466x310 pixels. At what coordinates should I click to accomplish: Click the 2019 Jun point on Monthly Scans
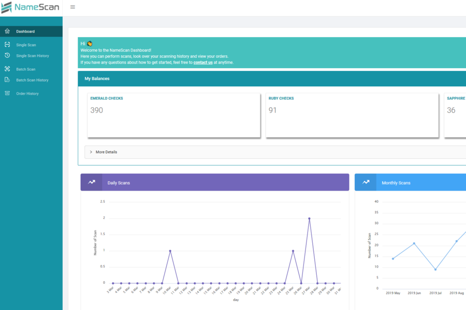point(414,242)
